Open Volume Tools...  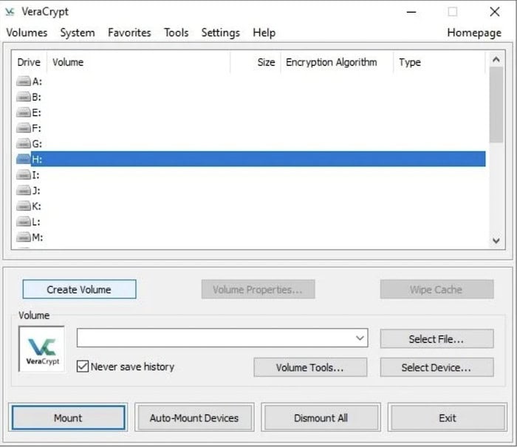tap(310, 367)
